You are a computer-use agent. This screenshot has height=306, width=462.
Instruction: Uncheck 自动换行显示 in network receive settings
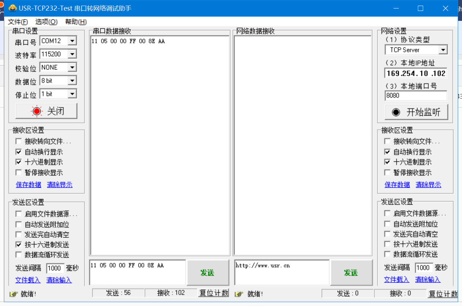point(387,152)
